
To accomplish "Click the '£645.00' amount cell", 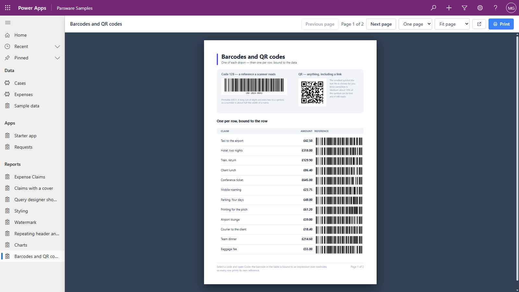I will [307, 180].
